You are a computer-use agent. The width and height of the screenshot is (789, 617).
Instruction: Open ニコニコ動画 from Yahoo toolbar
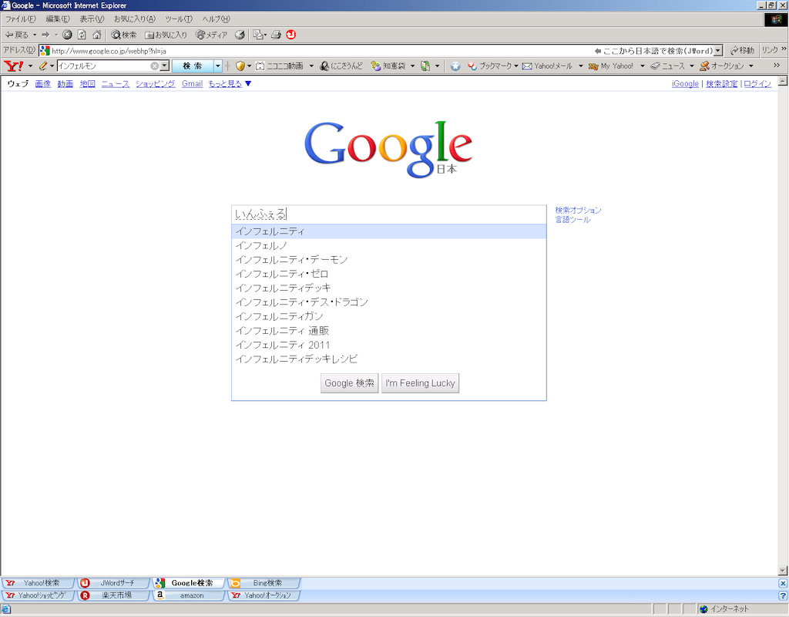[280, 66]
